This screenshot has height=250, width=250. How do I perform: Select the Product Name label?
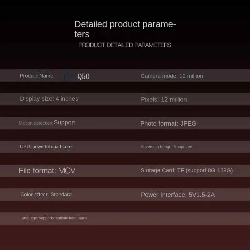coord(37,76)
